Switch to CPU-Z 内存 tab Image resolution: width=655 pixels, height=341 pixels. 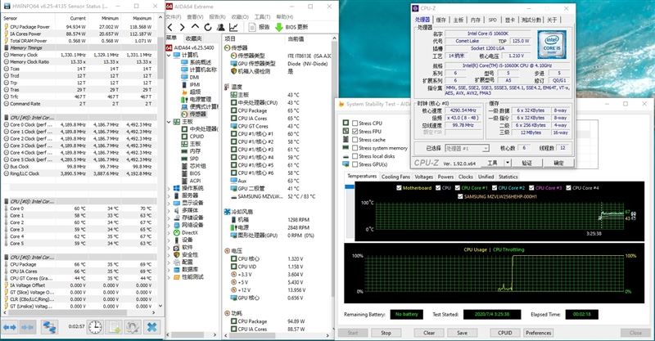click(476, 20)
